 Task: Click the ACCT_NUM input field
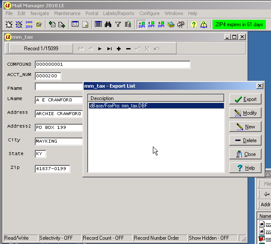[x=48, y=76]
